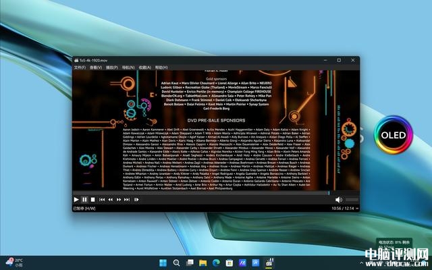Viewport: 432px width, 270px height.
Task: Skip to previous file with the |<< button
Action: tap(102, 200)
